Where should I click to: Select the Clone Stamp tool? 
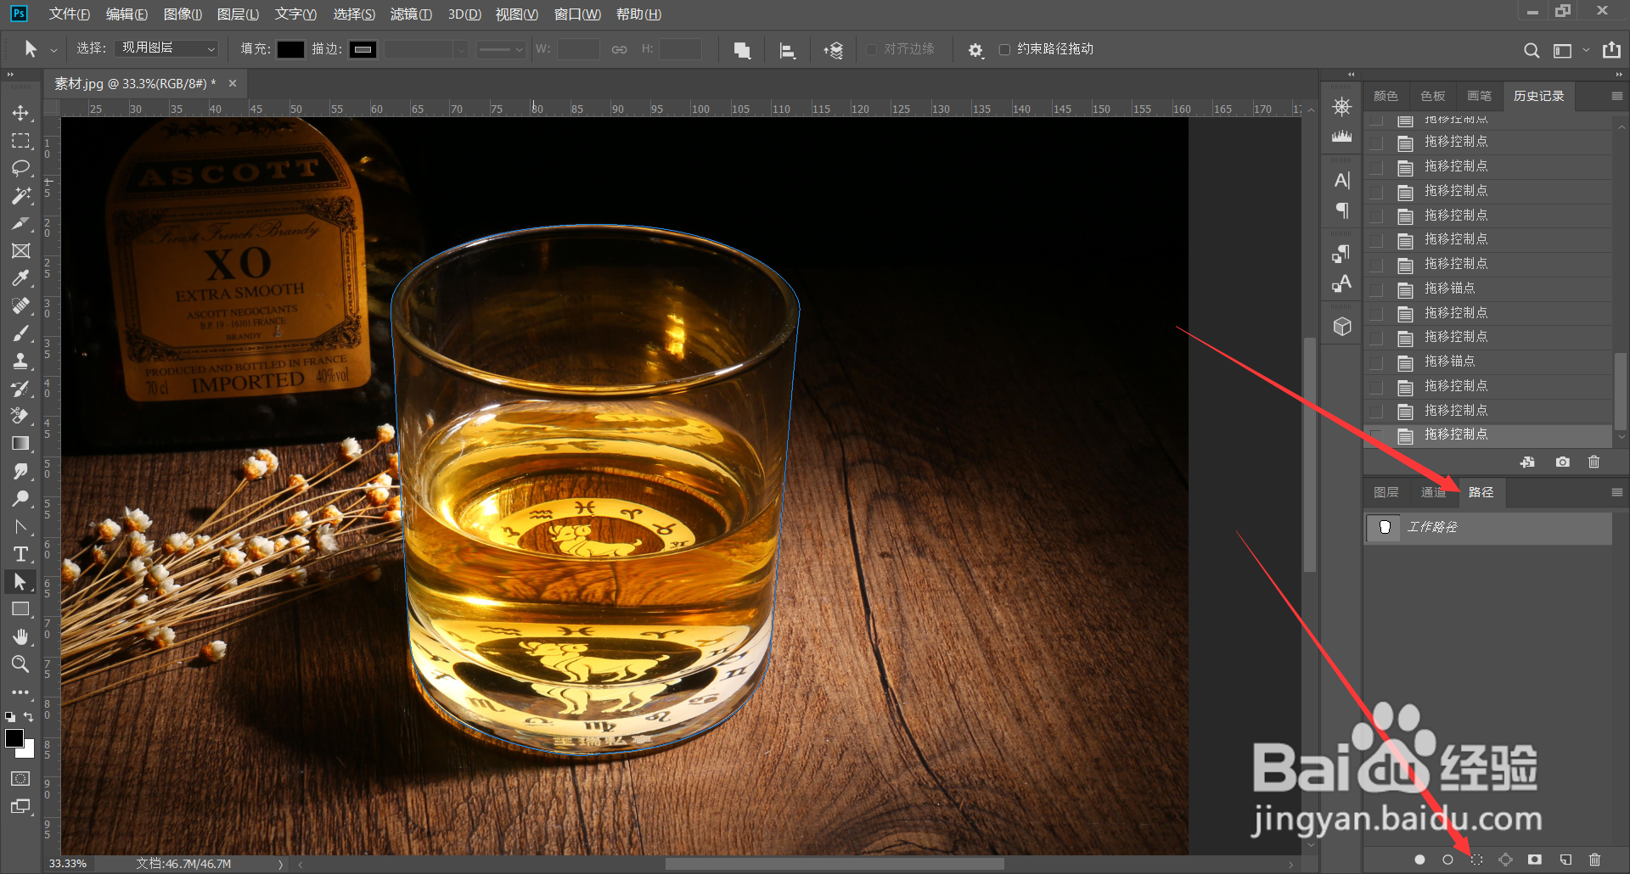(20, 361)
